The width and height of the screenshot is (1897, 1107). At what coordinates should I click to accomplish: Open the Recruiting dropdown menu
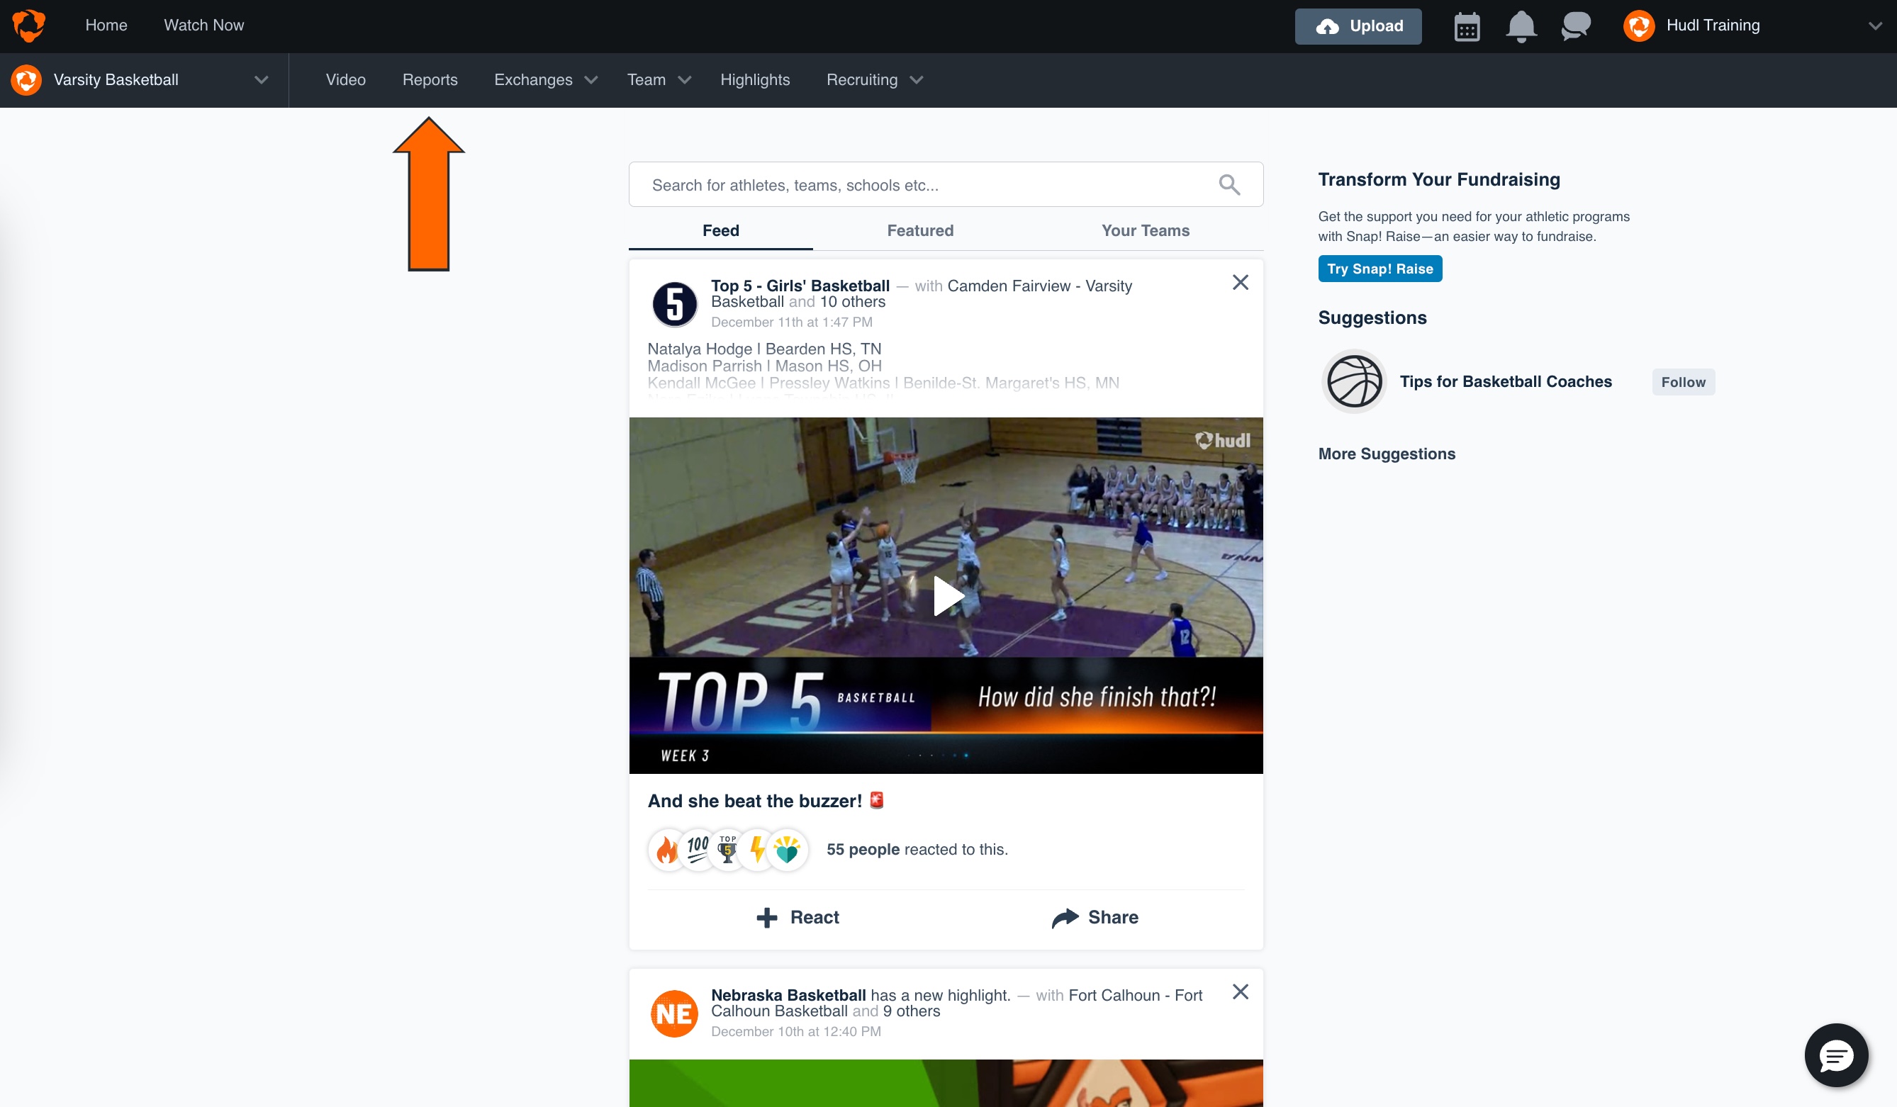tap(874, 80)
